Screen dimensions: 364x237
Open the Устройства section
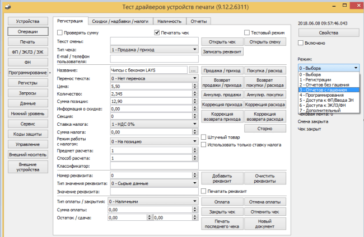[x=28, y=21]
